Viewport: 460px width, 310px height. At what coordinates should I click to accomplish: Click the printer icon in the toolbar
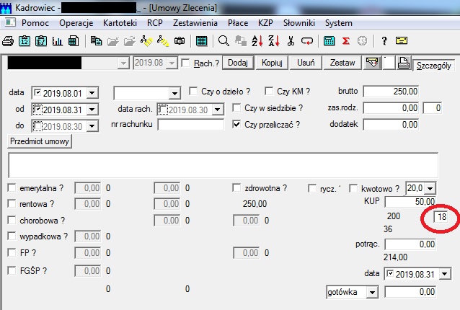8,41
